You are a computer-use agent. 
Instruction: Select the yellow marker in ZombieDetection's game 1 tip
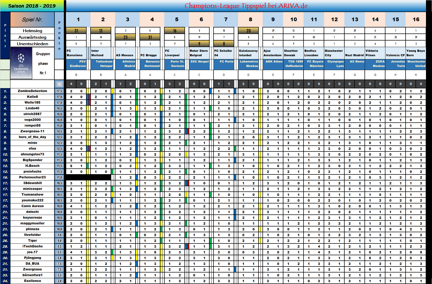pyautogui.click(x=88, y=91)
